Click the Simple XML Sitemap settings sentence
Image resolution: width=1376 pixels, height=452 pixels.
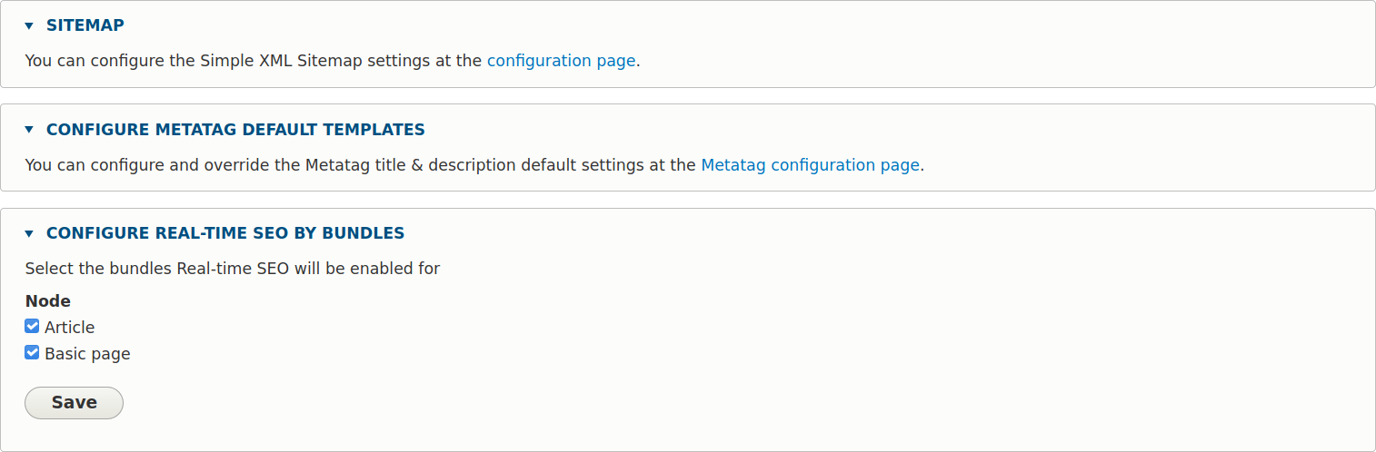click(254, 61)
